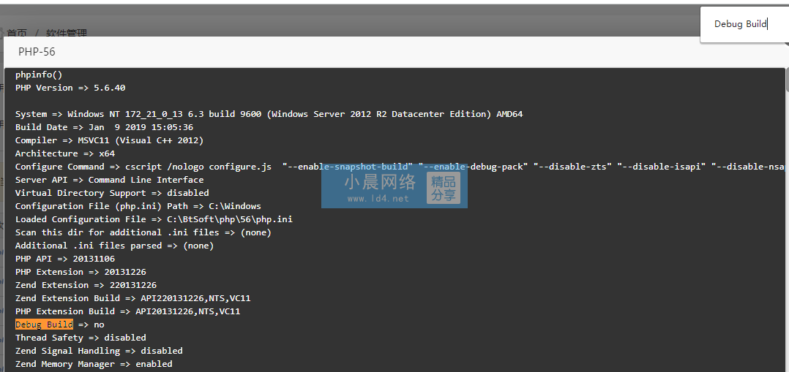Click the Thread Safety disabled line

81,338
